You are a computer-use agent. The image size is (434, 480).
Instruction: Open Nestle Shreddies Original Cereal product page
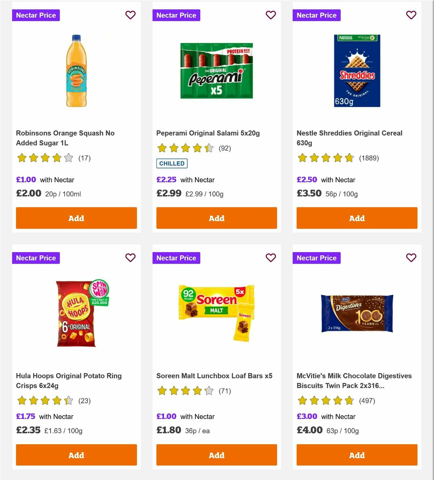coord(349,138)
